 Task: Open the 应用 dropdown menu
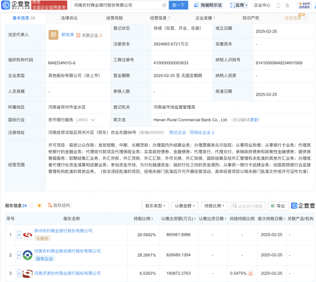[239, 5]
